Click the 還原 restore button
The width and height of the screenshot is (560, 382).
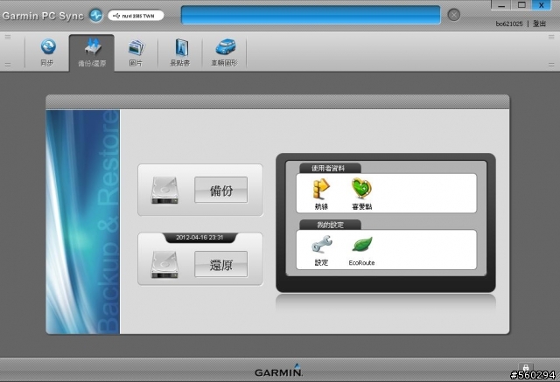(221, 264)
